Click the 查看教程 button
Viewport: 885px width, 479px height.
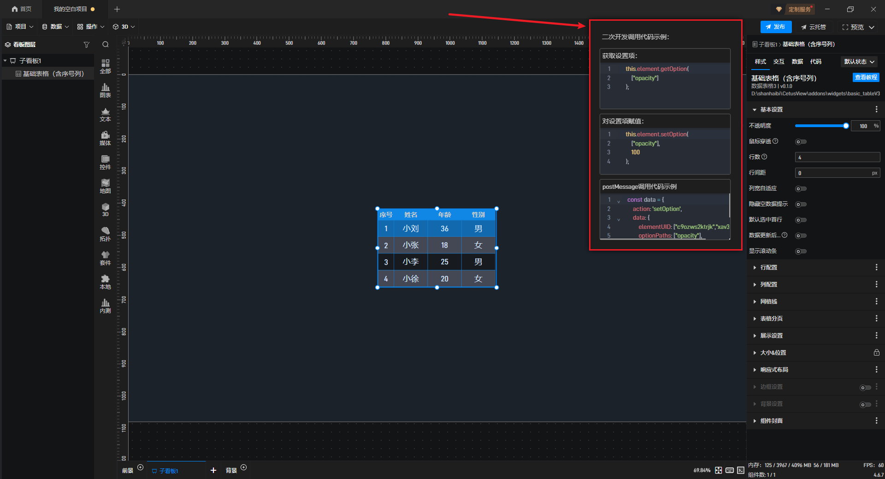tap(866, 77)
